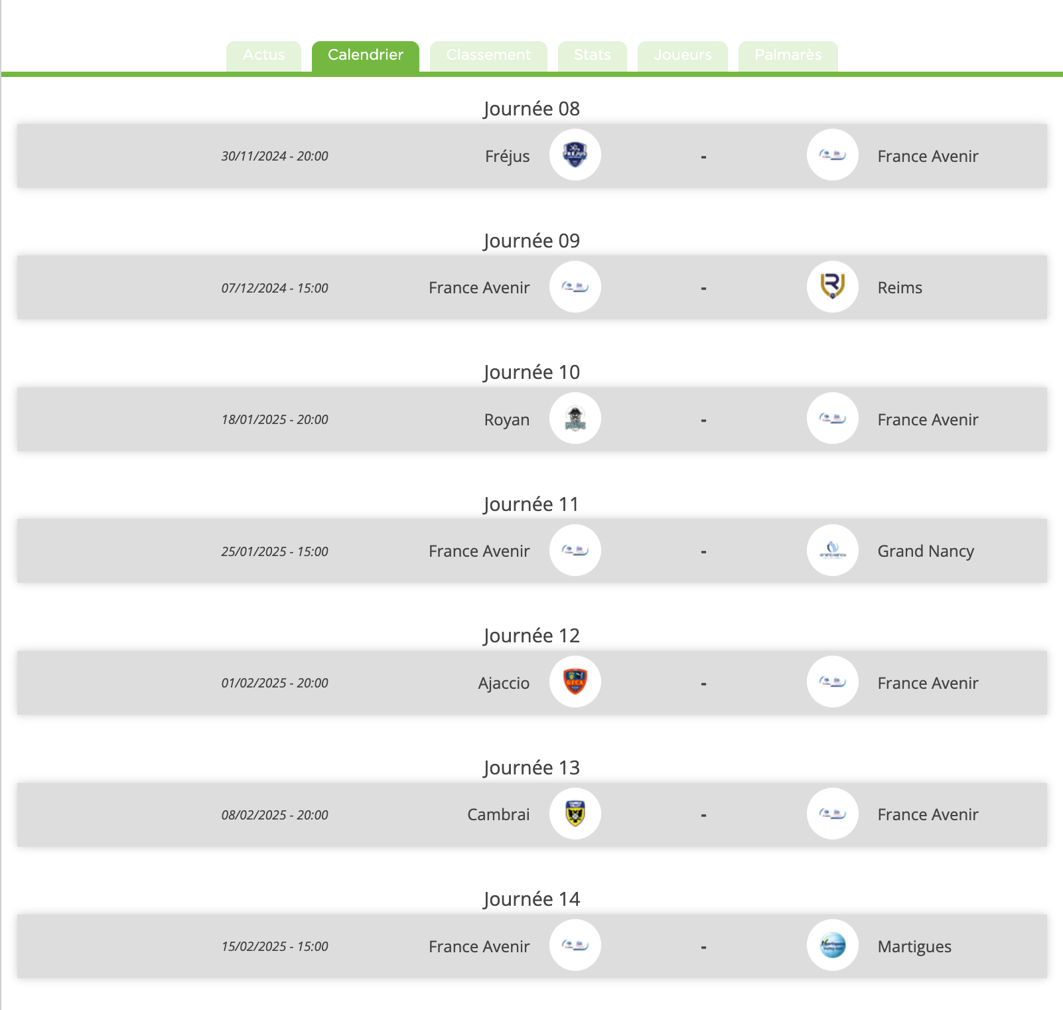Click France Avenir logo in Journée 08
Image resolution: width=1063 pixels, height=1010 pixels.
pos(833,155)
